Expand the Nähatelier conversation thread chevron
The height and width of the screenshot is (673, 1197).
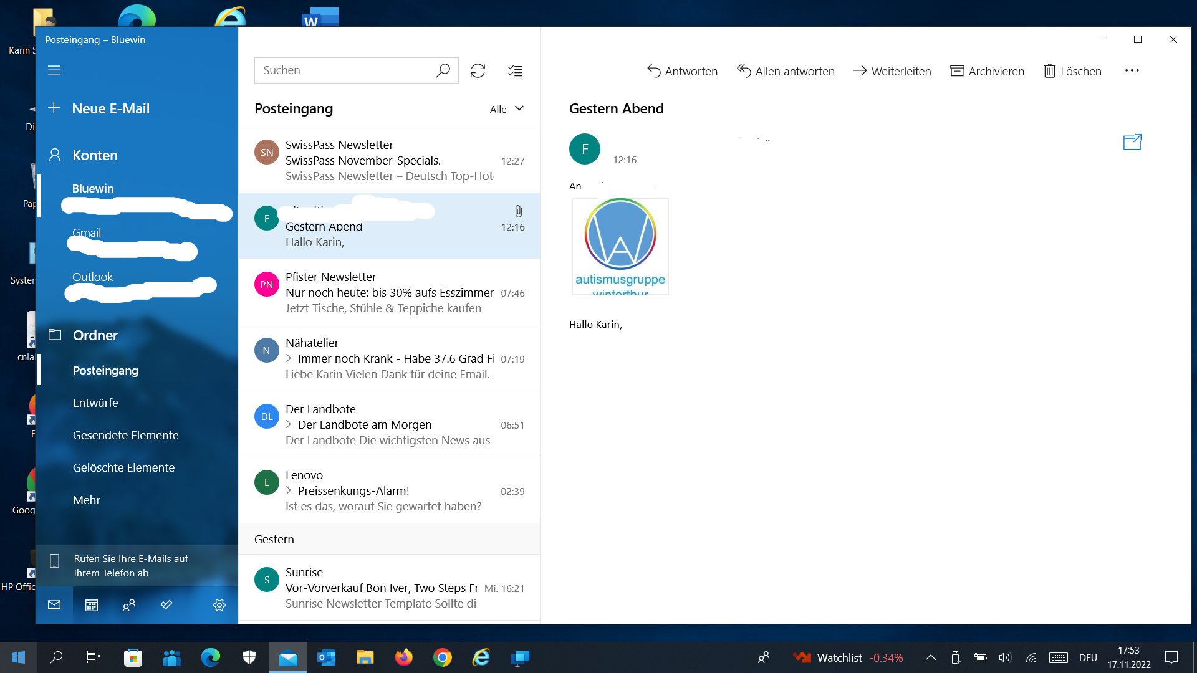click(x=289, y=358)
